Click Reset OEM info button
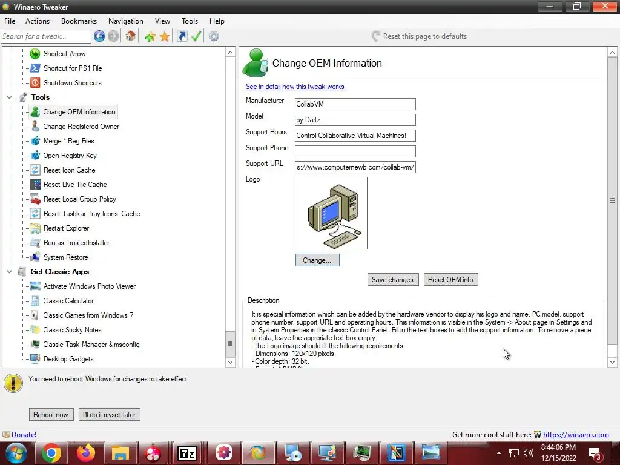Image resolution: width=620 pixels, height=465 pixels. 450,280
